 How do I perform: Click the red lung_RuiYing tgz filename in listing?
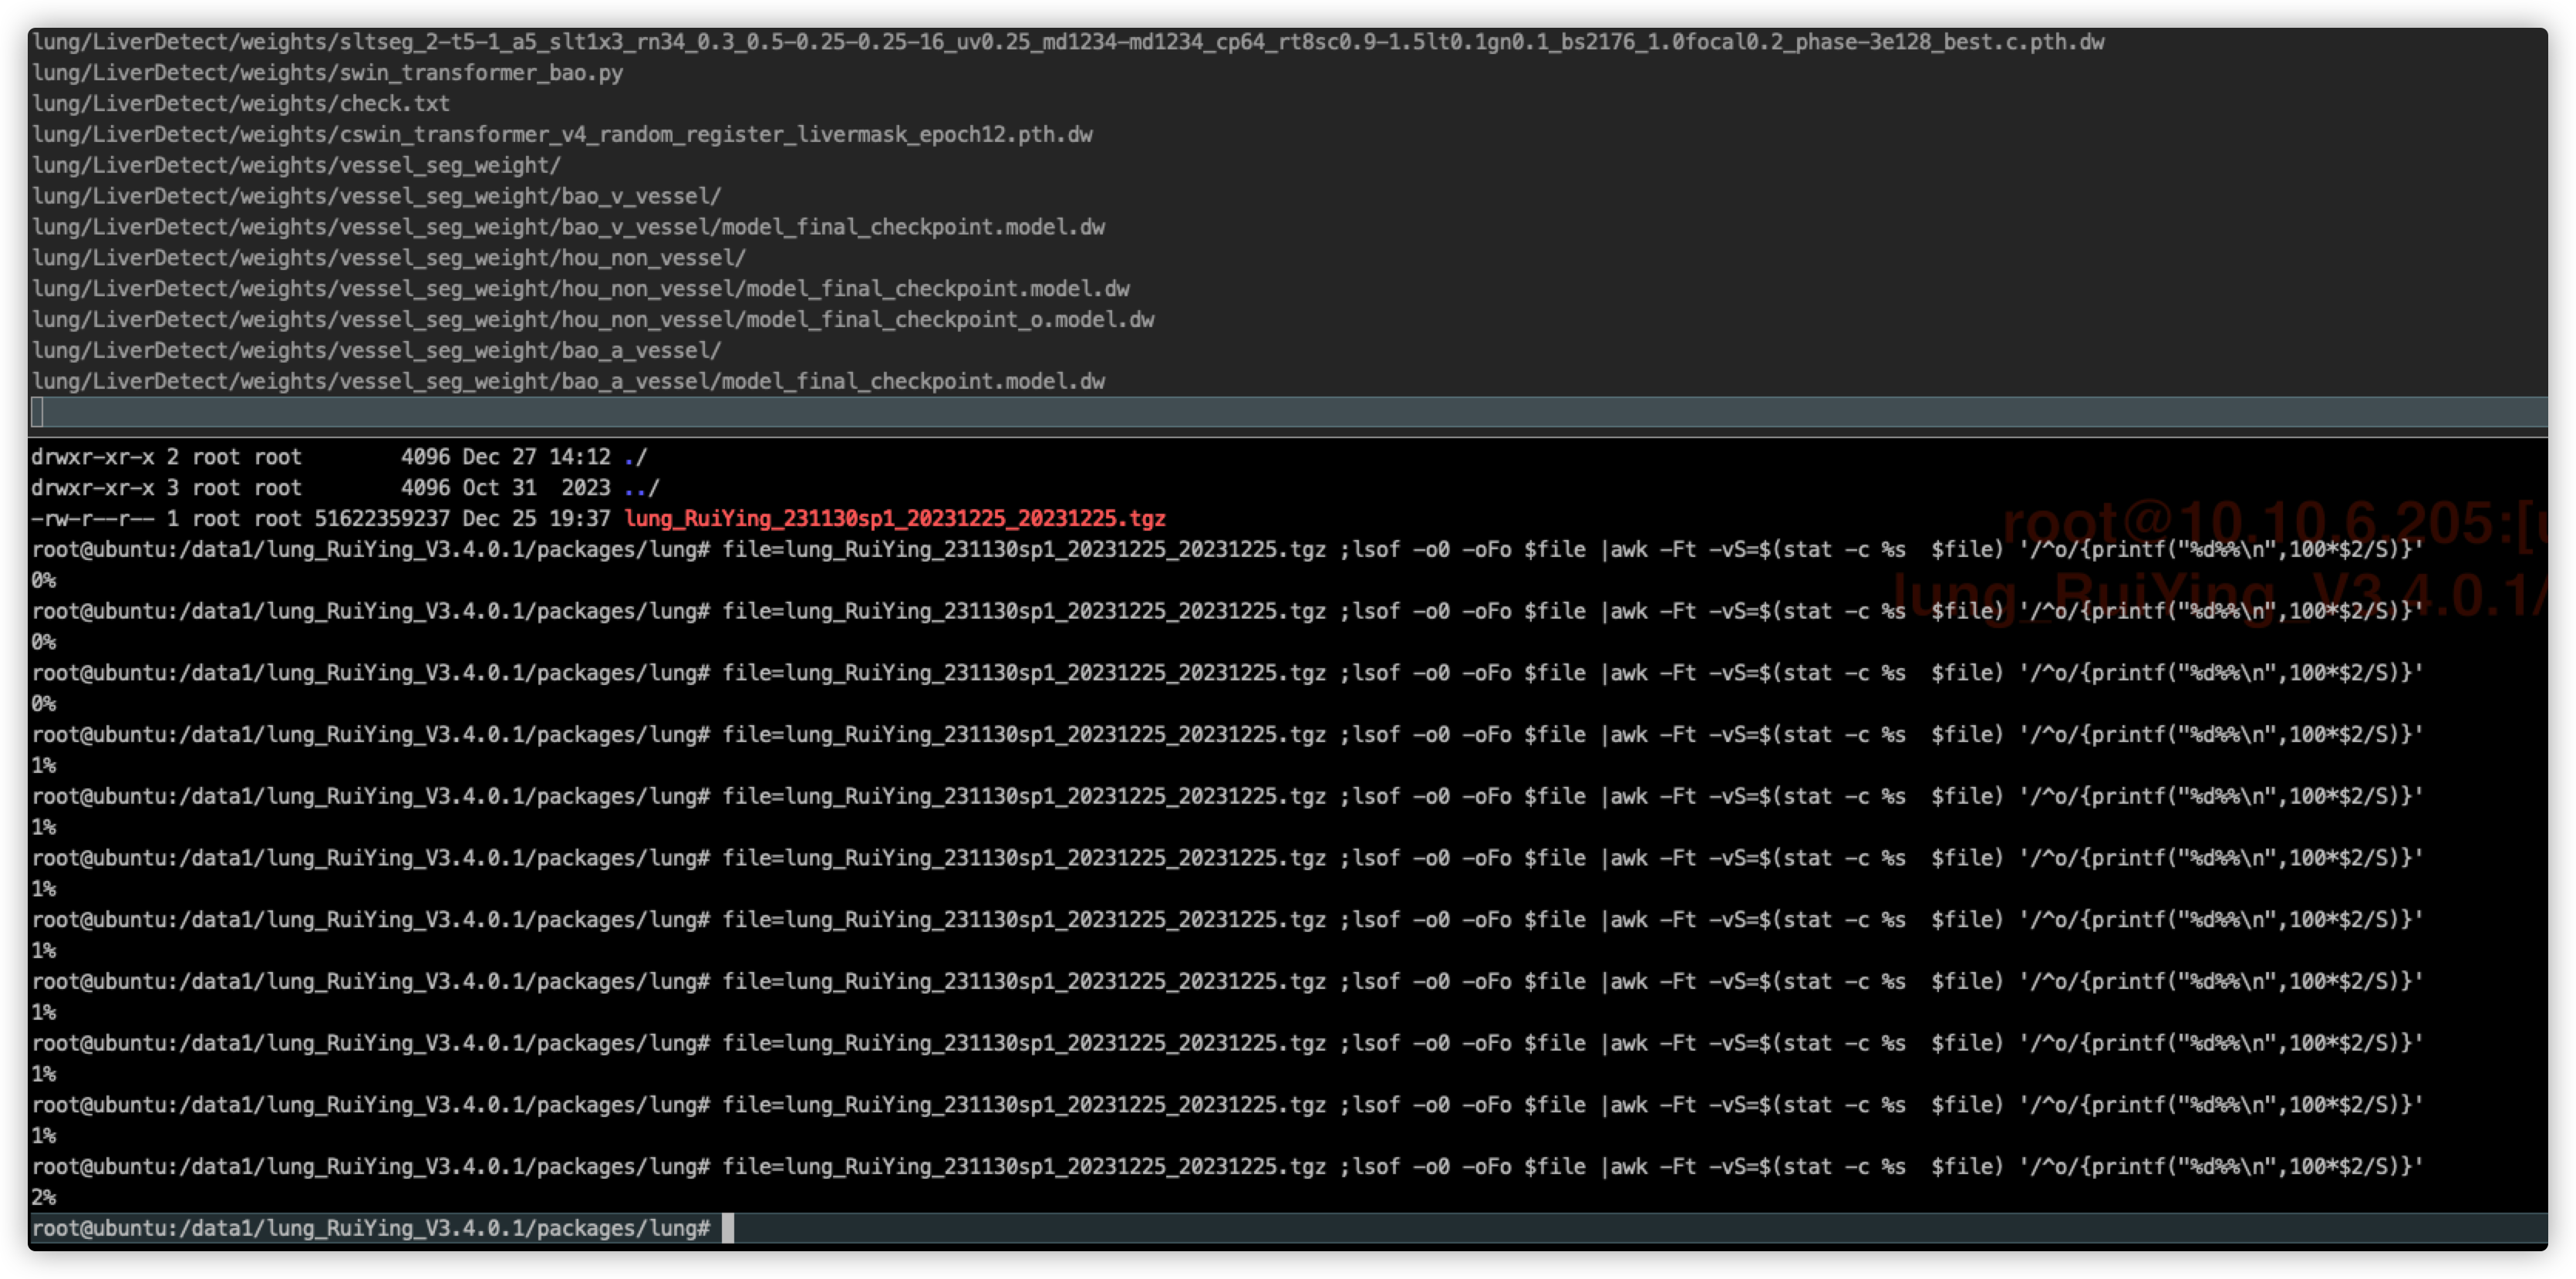pos(895,519)
